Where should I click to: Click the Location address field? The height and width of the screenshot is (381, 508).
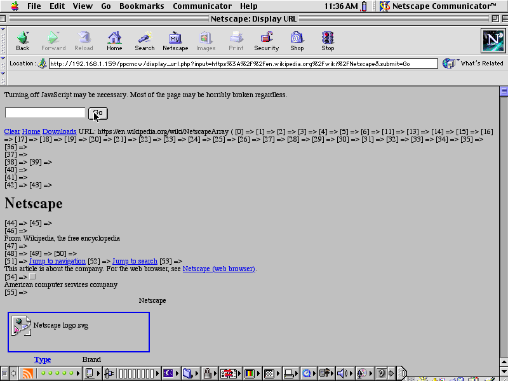point(243,63)
